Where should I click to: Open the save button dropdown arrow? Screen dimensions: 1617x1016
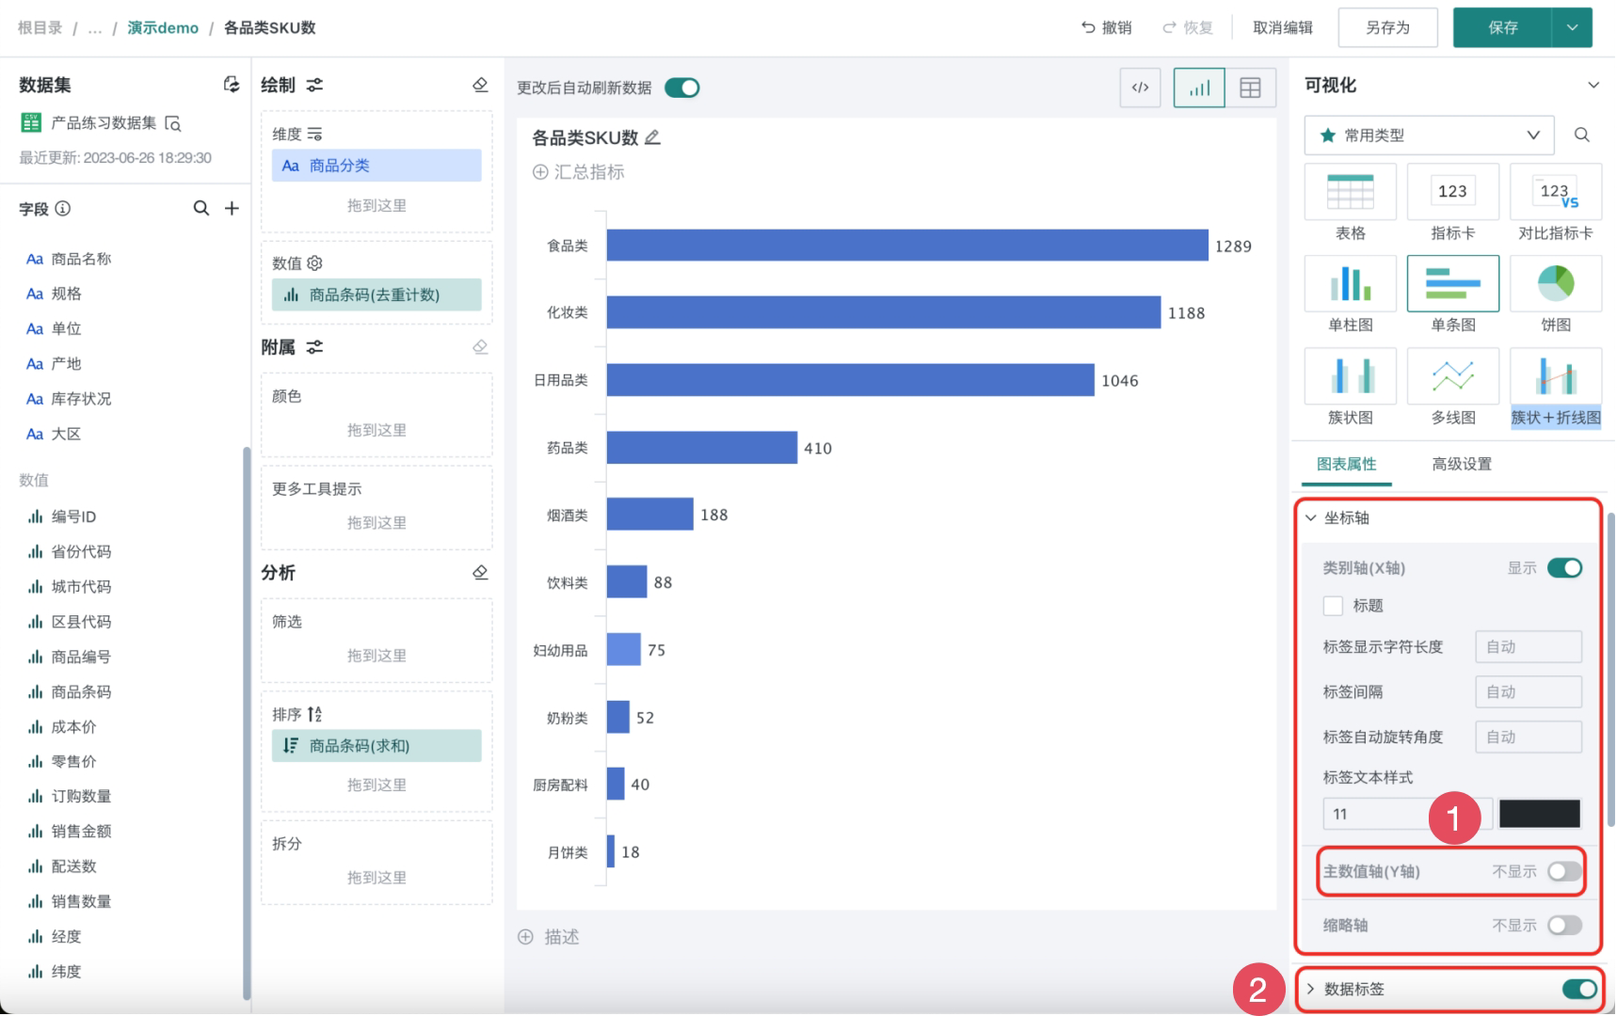tap(1572, 27)
